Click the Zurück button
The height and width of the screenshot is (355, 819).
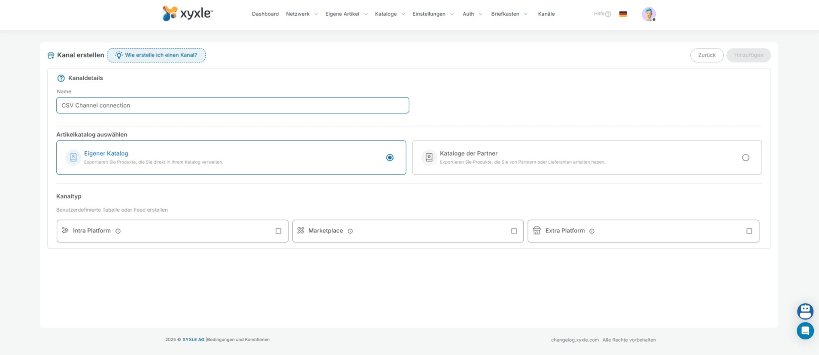point(707,55)
